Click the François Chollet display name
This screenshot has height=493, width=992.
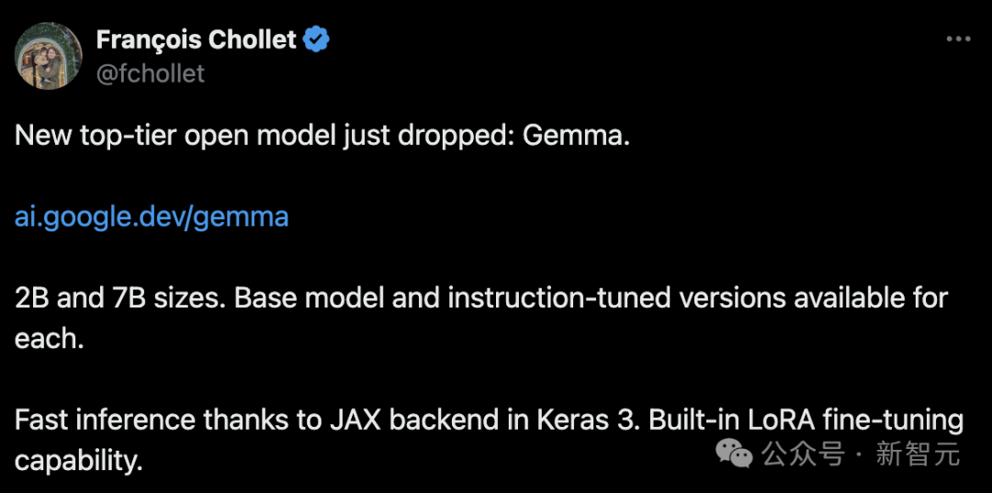197,39
